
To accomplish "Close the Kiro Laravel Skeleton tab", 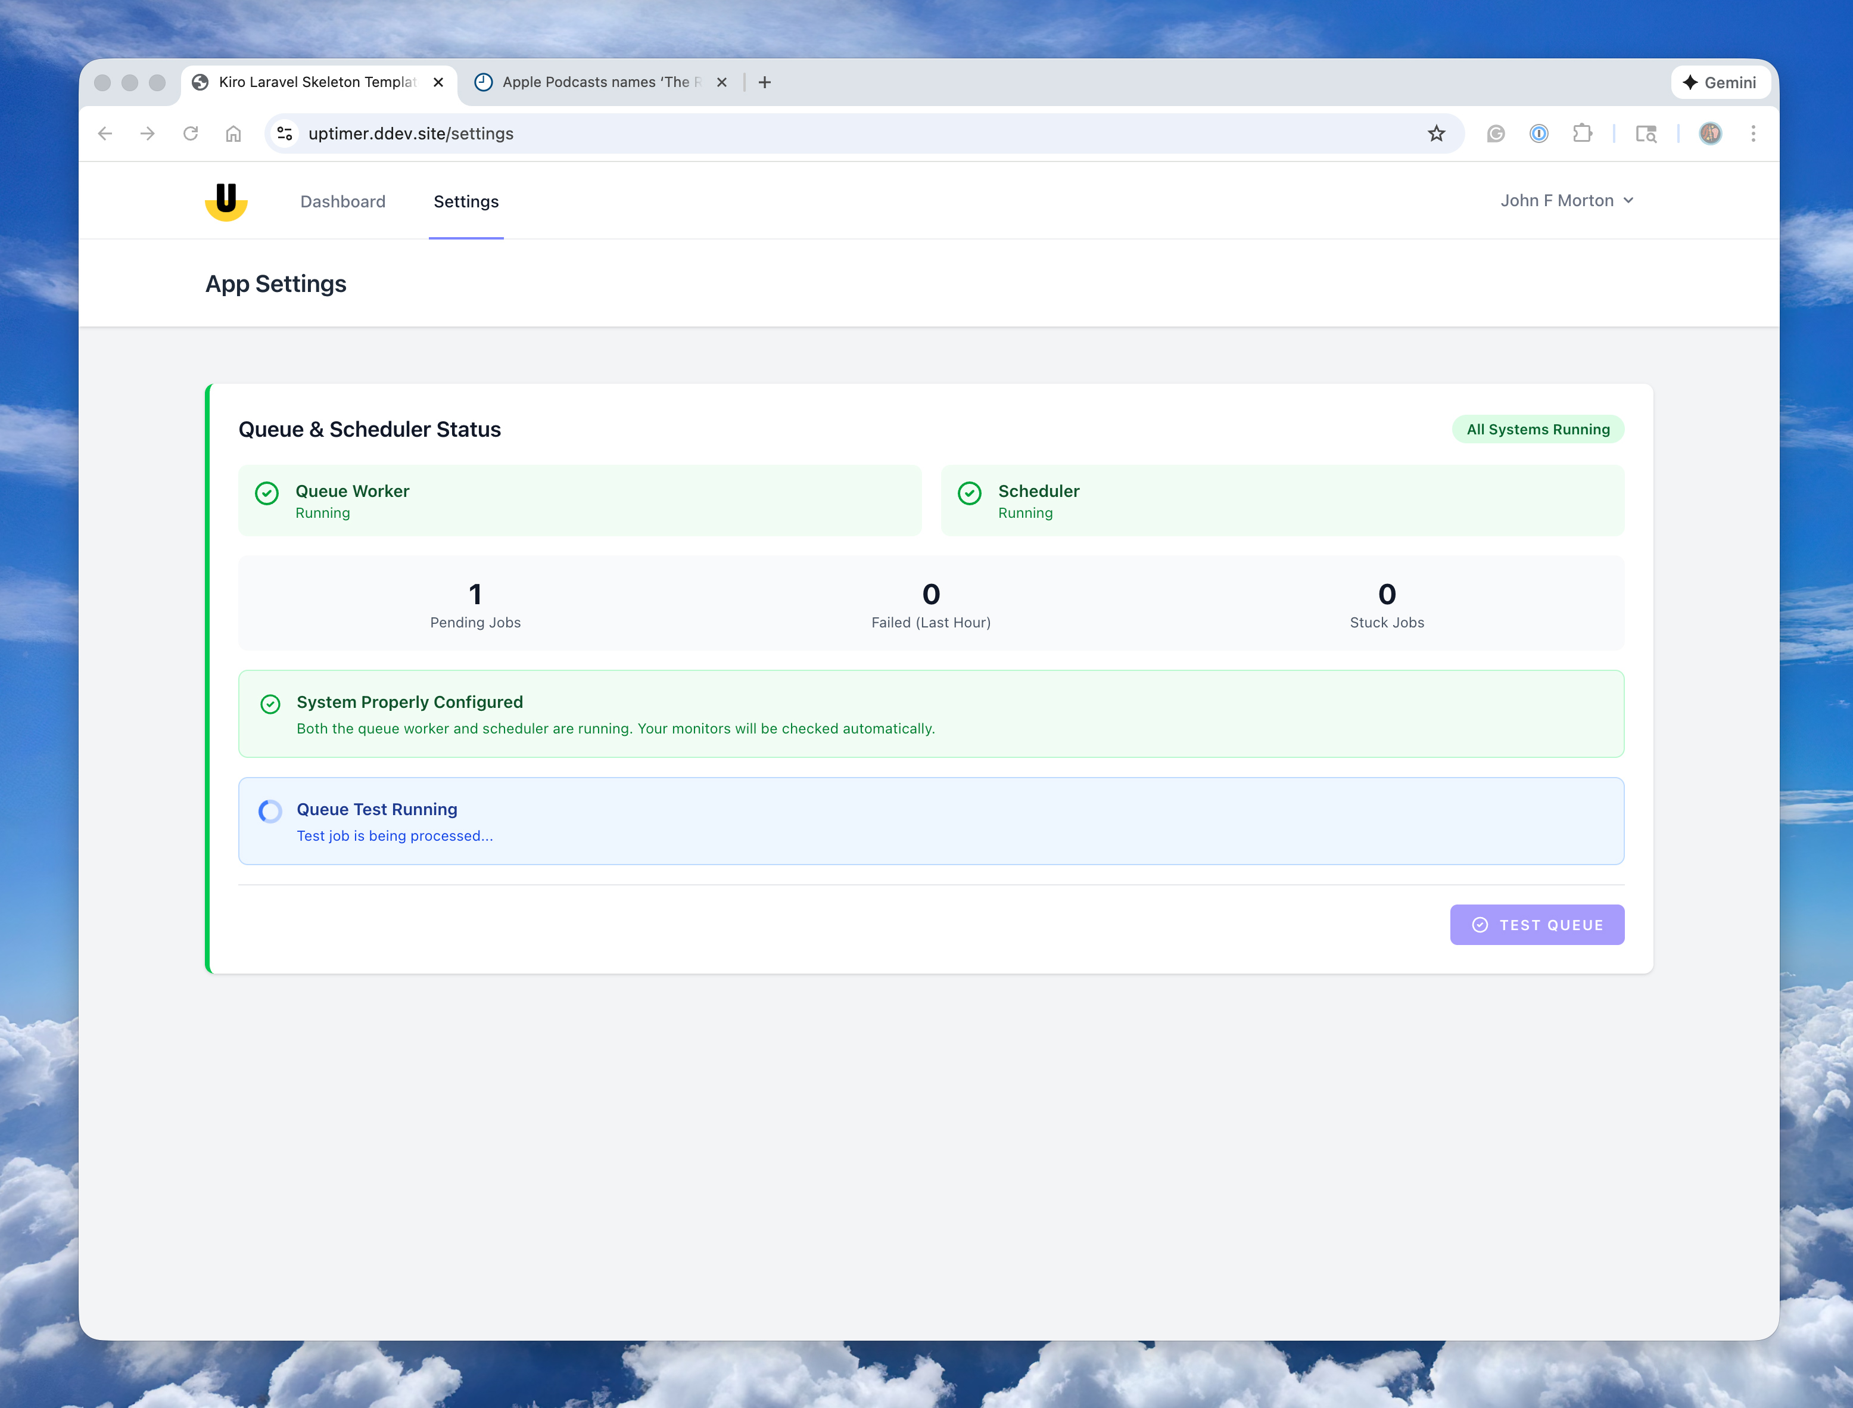I will click(x=438, y=82).
